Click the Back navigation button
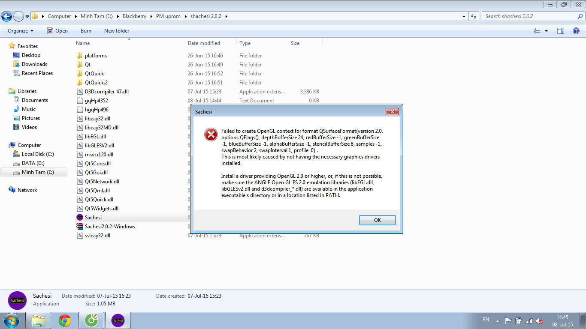 coord(6,16)
